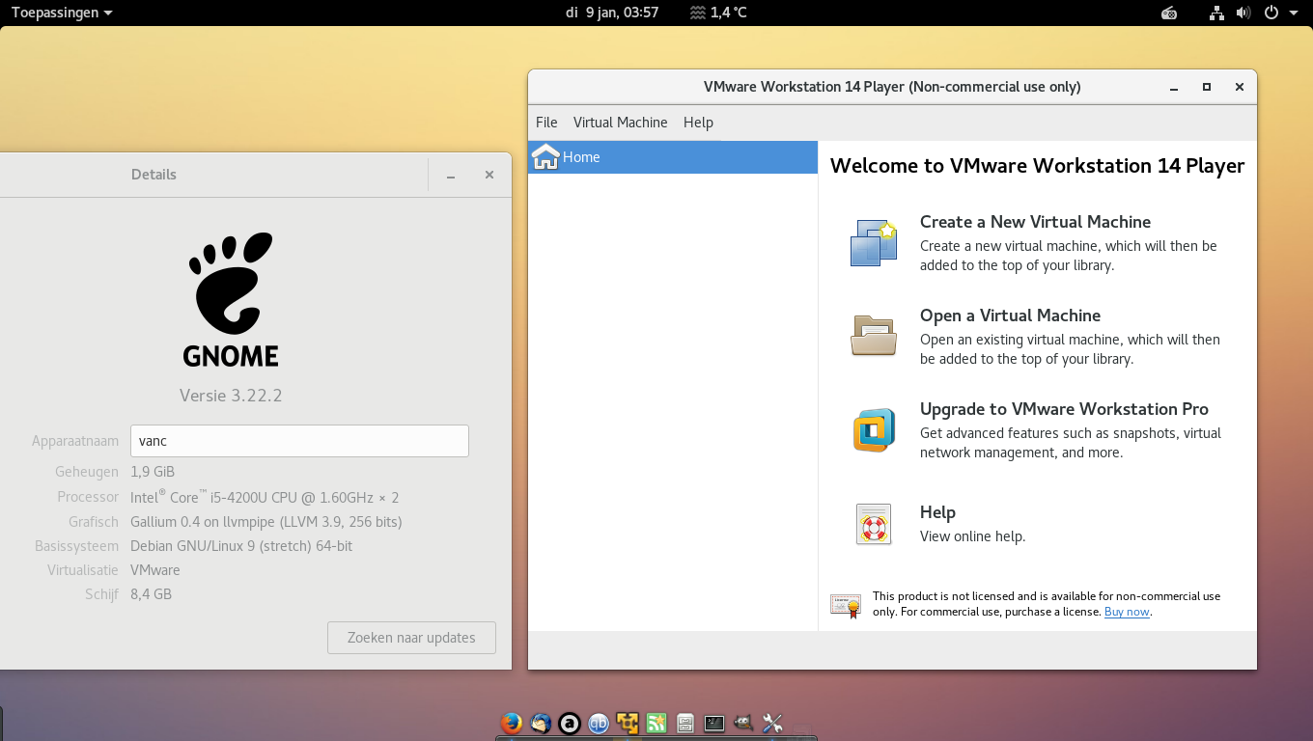Minimize the Details window
Image resolution: width=1313 pixels, height=741 pixels.
tap(451, 176)
